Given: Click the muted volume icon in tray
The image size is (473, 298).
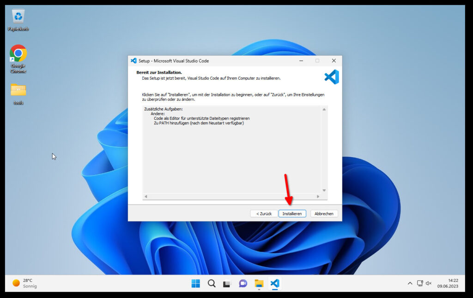Looking at the screenshot, I should coord(429,283).
